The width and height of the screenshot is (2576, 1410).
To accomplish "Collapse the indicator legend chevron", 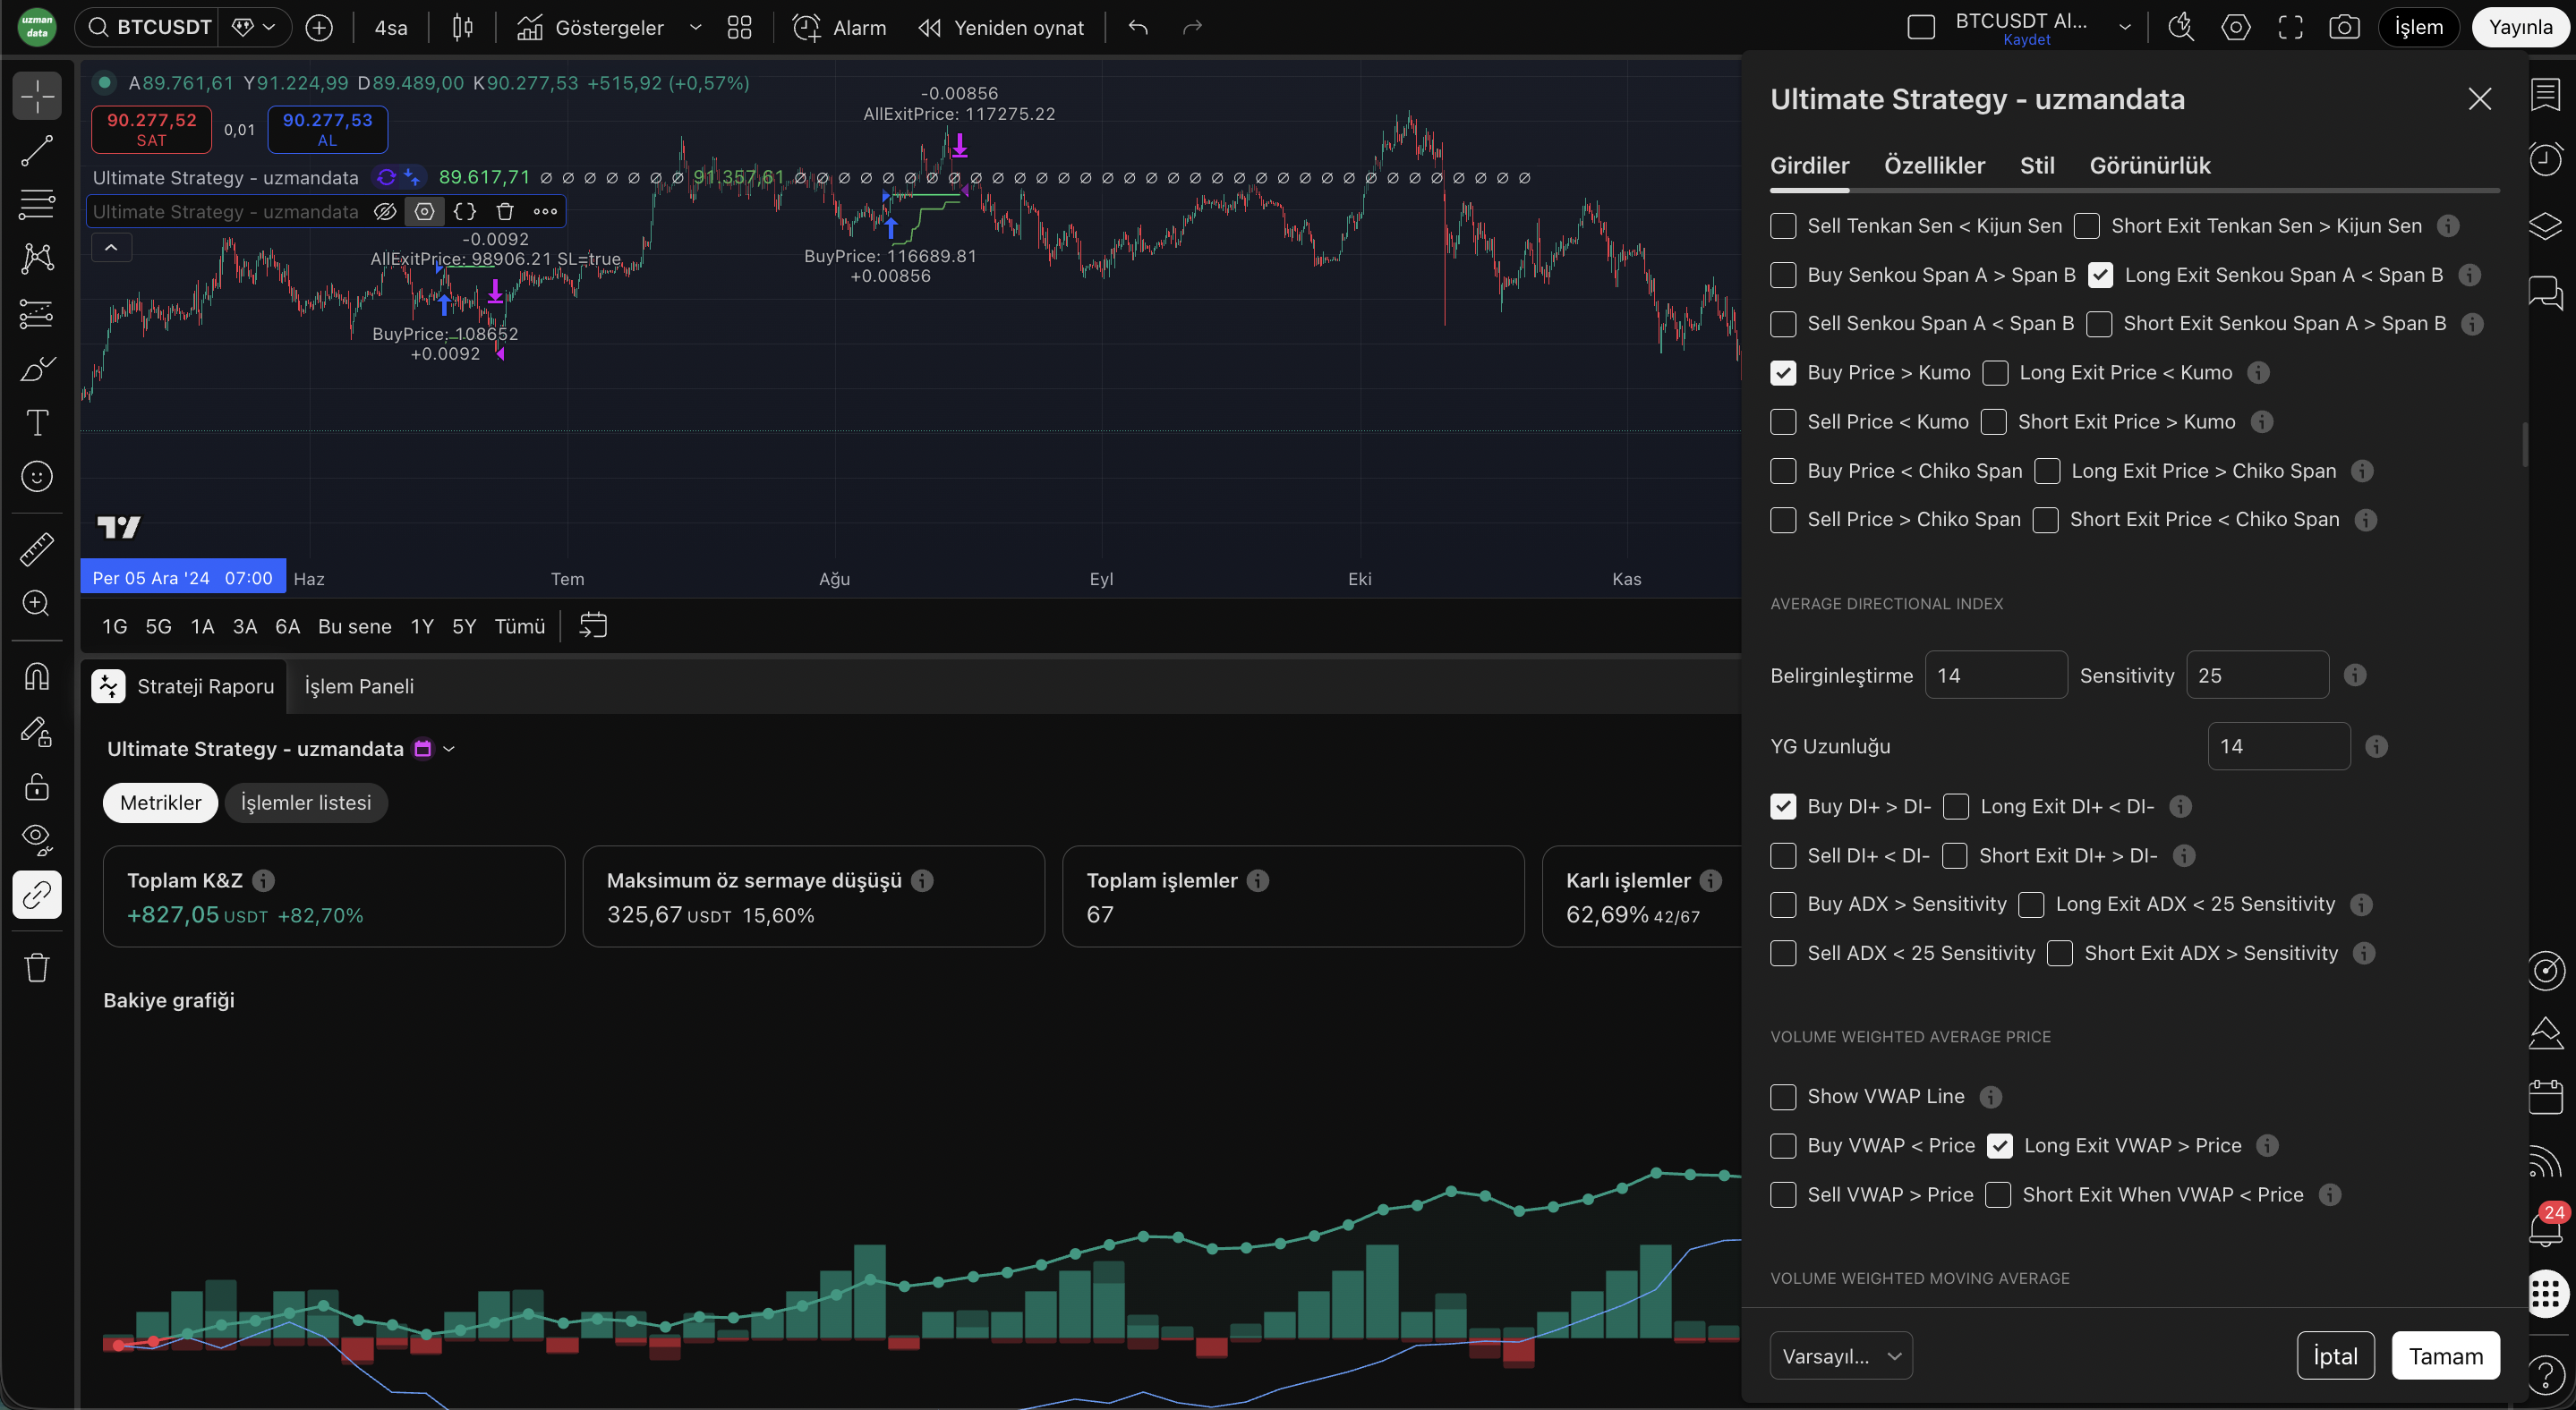I will [111, 247].
